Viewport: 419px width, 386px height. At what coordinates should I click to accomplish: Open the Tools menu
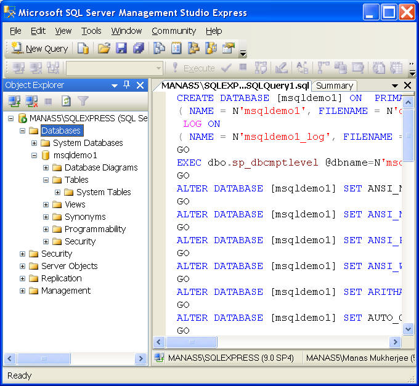point(91,31)
